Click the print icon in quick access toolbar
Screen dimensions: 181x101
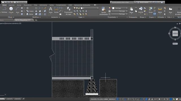pyautogui.click(x=15, y=2)
